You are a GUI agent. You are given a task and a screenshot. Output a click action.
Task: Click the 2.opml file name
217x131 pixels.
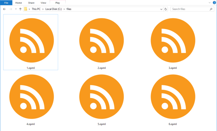[x=102, y=68]
